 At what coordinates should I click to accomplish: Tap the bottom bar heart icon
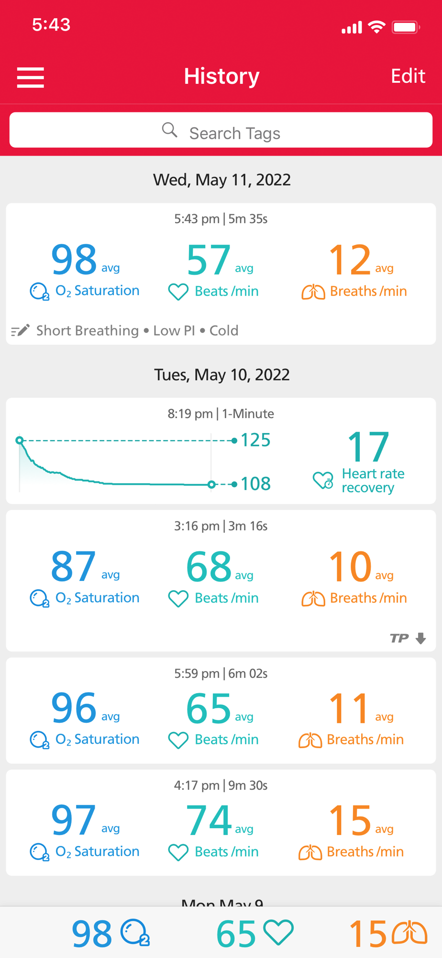coord(279,933)
